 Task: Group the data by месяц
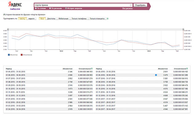coord(22,19)
